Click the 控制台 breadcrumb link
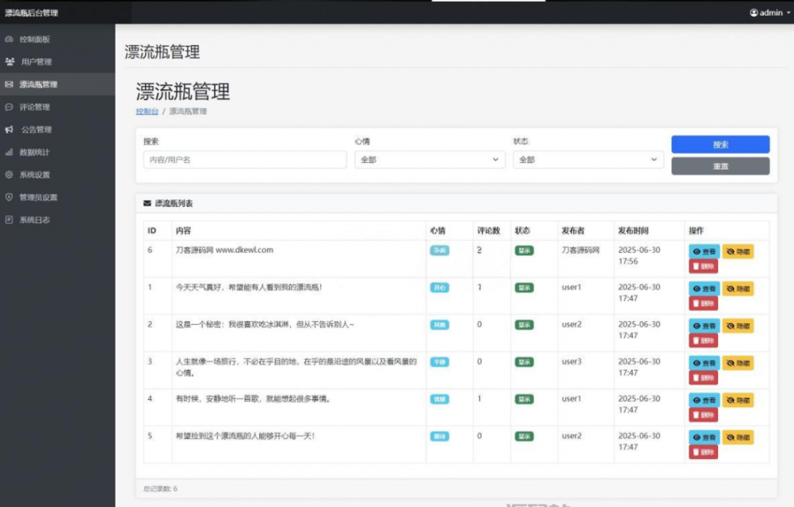This screenshot has width=794, height=507. tap(147, 111)
